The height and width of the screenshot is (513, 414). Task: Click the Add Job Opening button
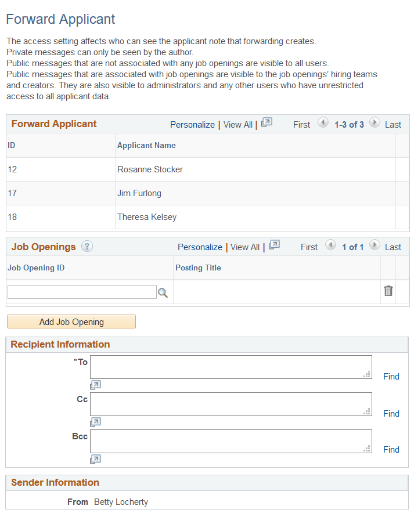pyautogui.click(x=71, y=321)
